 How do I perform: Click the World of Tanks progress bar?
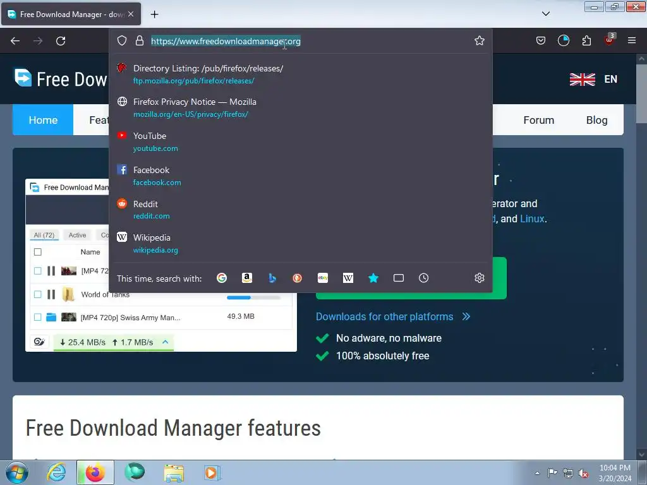[253, 297]
